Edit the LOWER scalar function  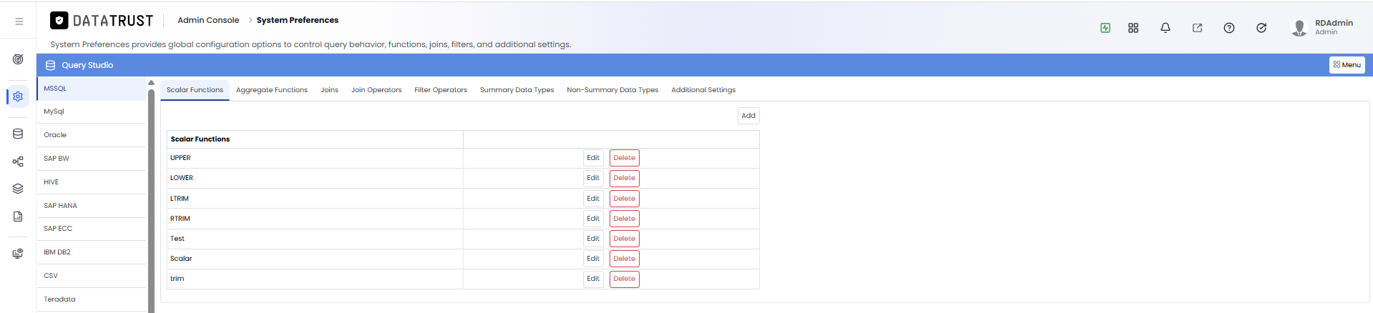[593, 178]
